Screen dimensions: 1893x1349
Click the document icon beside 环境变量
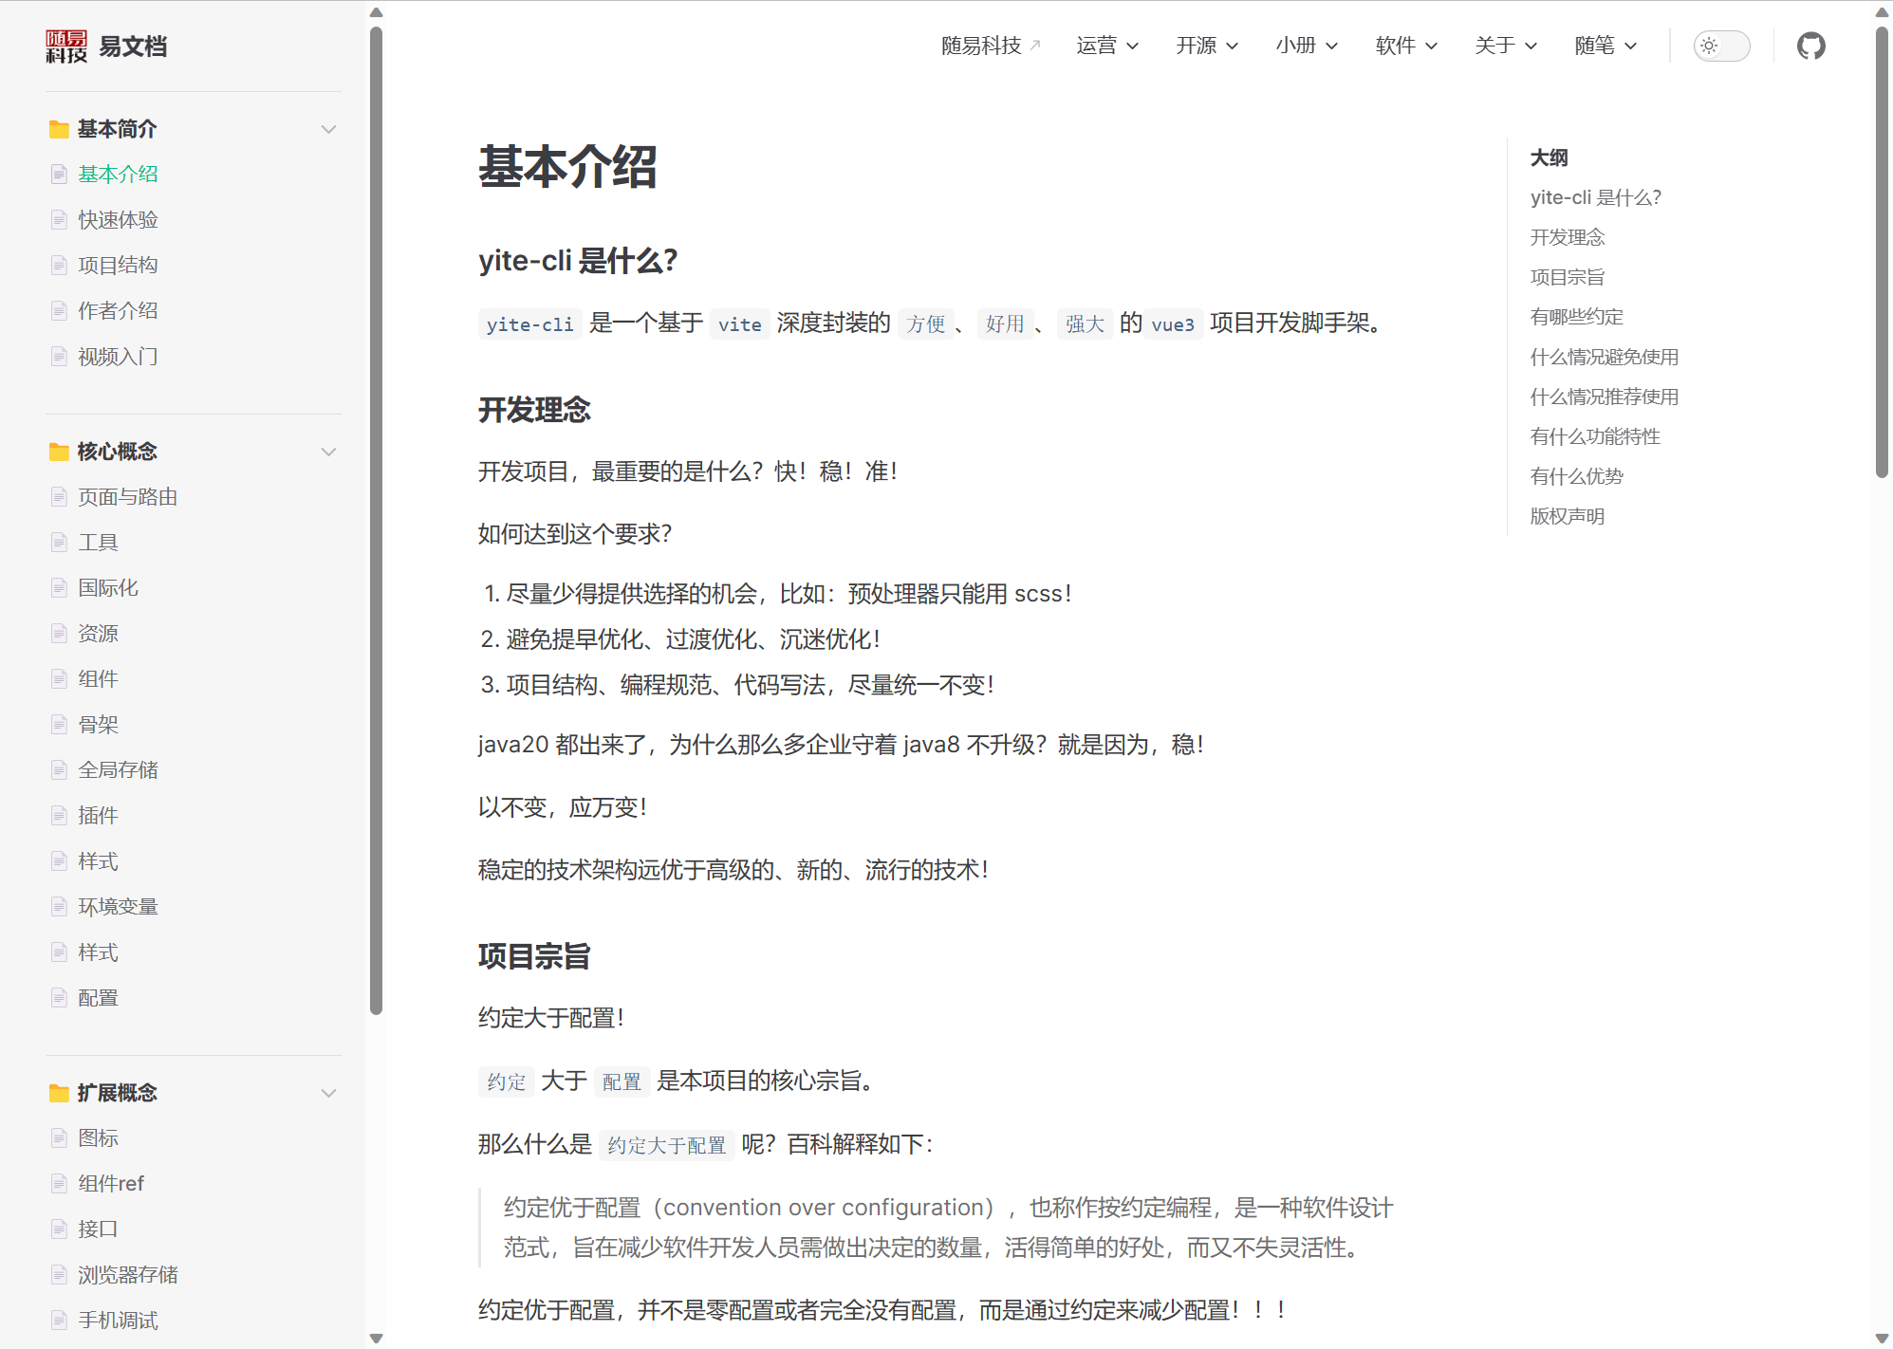59,907
